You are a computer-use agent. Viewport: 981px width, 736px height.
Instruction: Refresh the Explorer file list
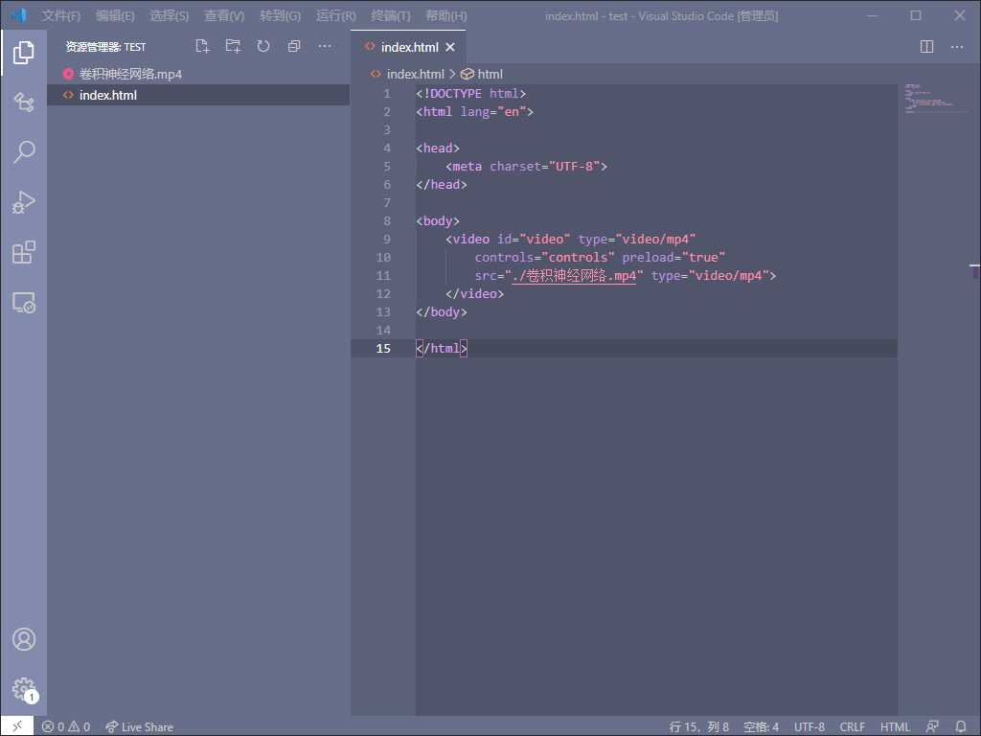pyautogui.click(x=263, y=45)
